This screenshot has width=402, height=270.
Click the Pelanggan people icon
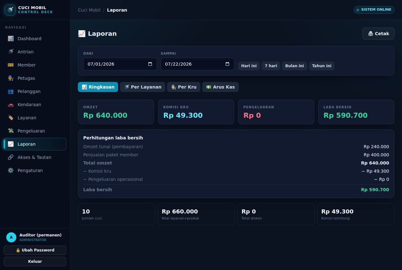11,91
